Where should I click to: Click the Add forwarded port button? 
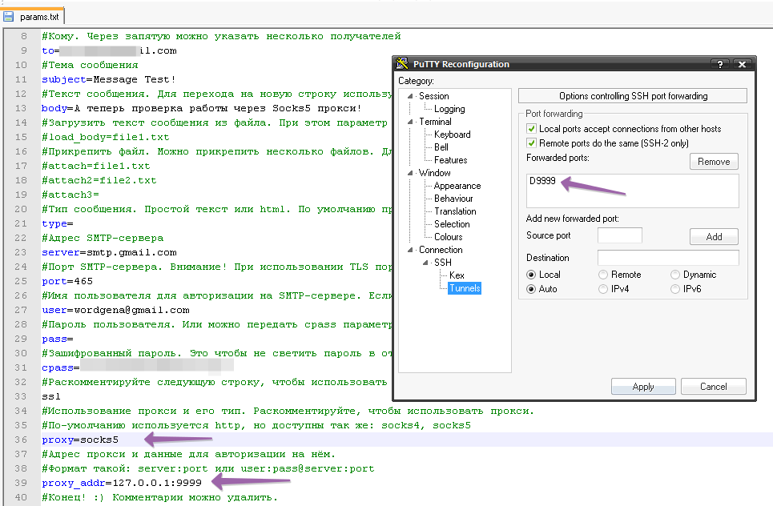pyautogui.click(x=714, y=236)
